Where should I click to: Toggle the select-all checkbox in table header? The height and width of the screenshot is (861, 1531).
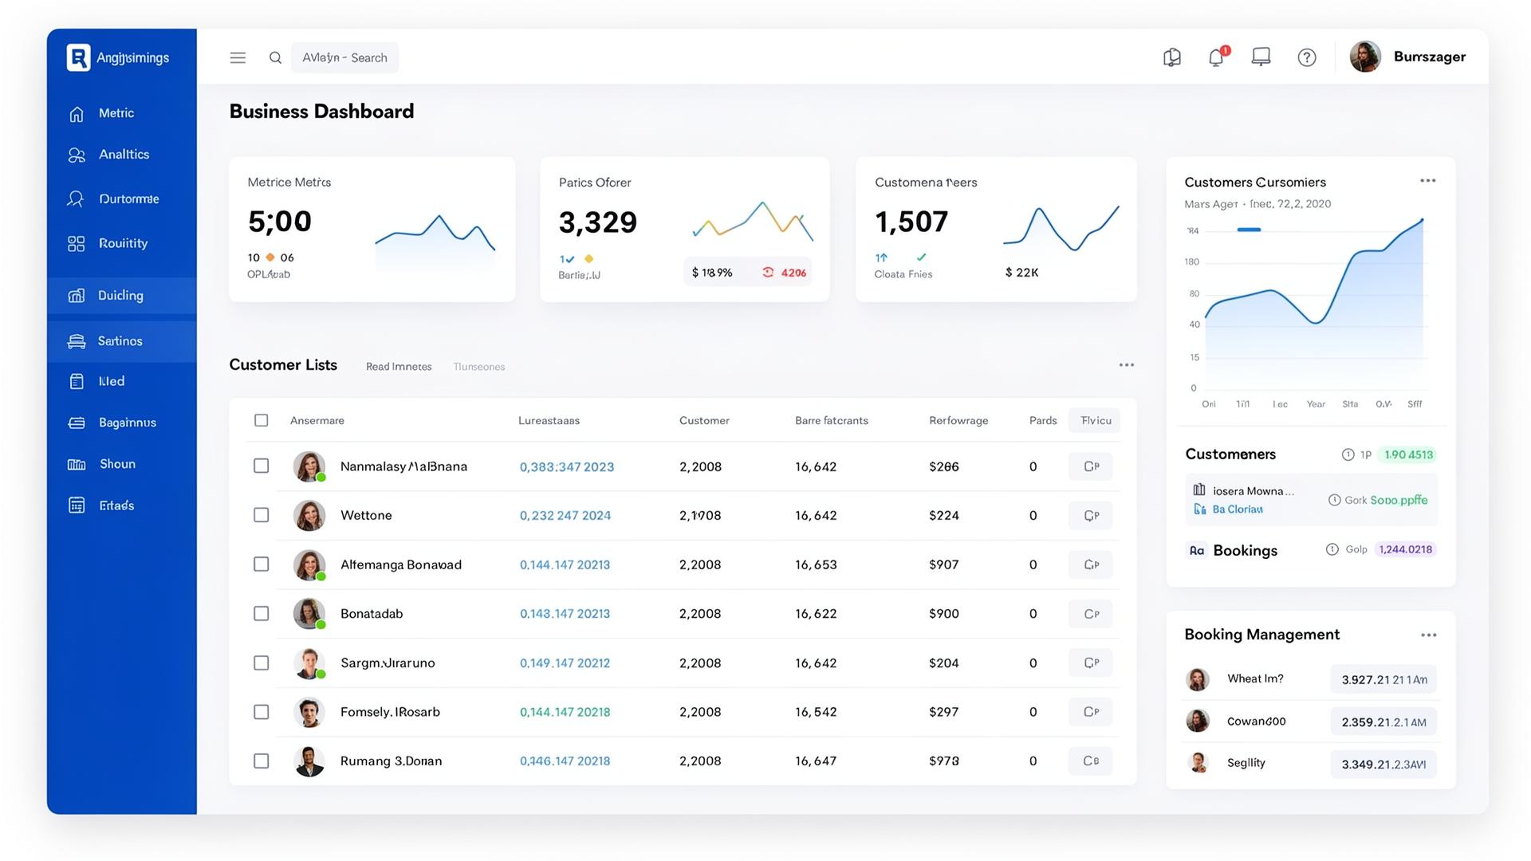point(261,420)
